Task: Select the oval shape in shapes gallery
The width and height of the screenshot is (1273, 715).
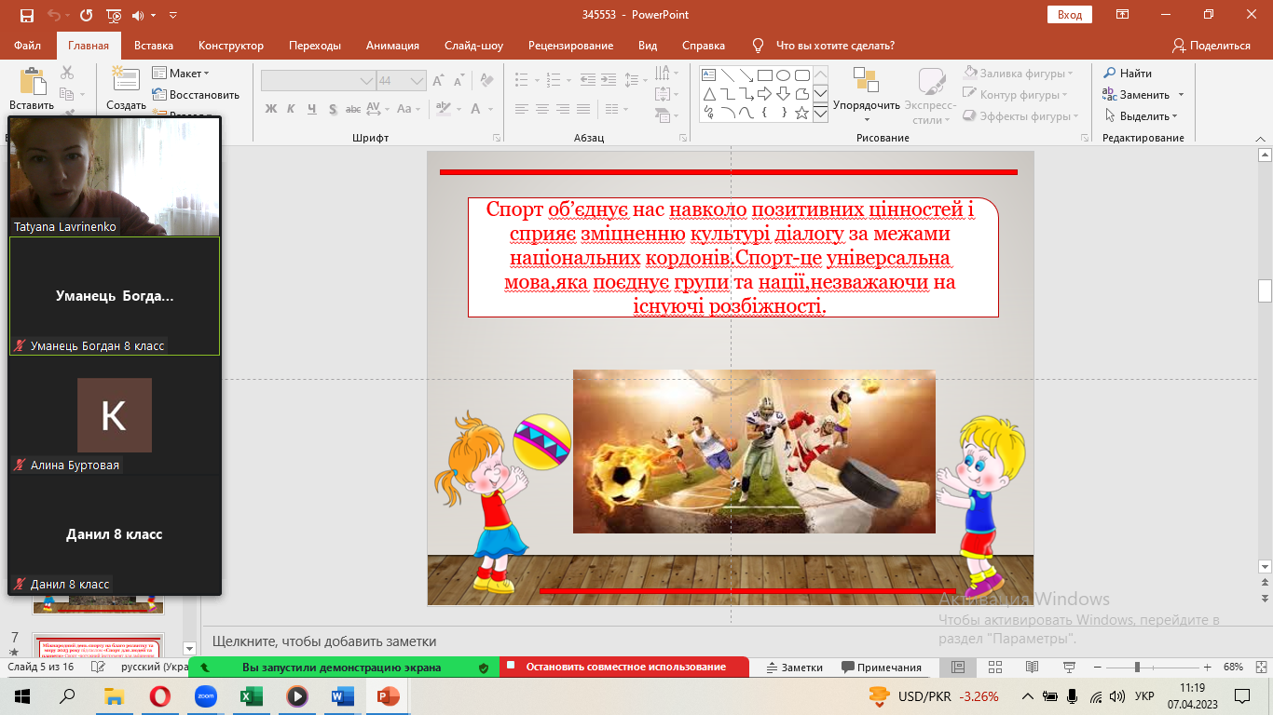Action: pos(783,75)
